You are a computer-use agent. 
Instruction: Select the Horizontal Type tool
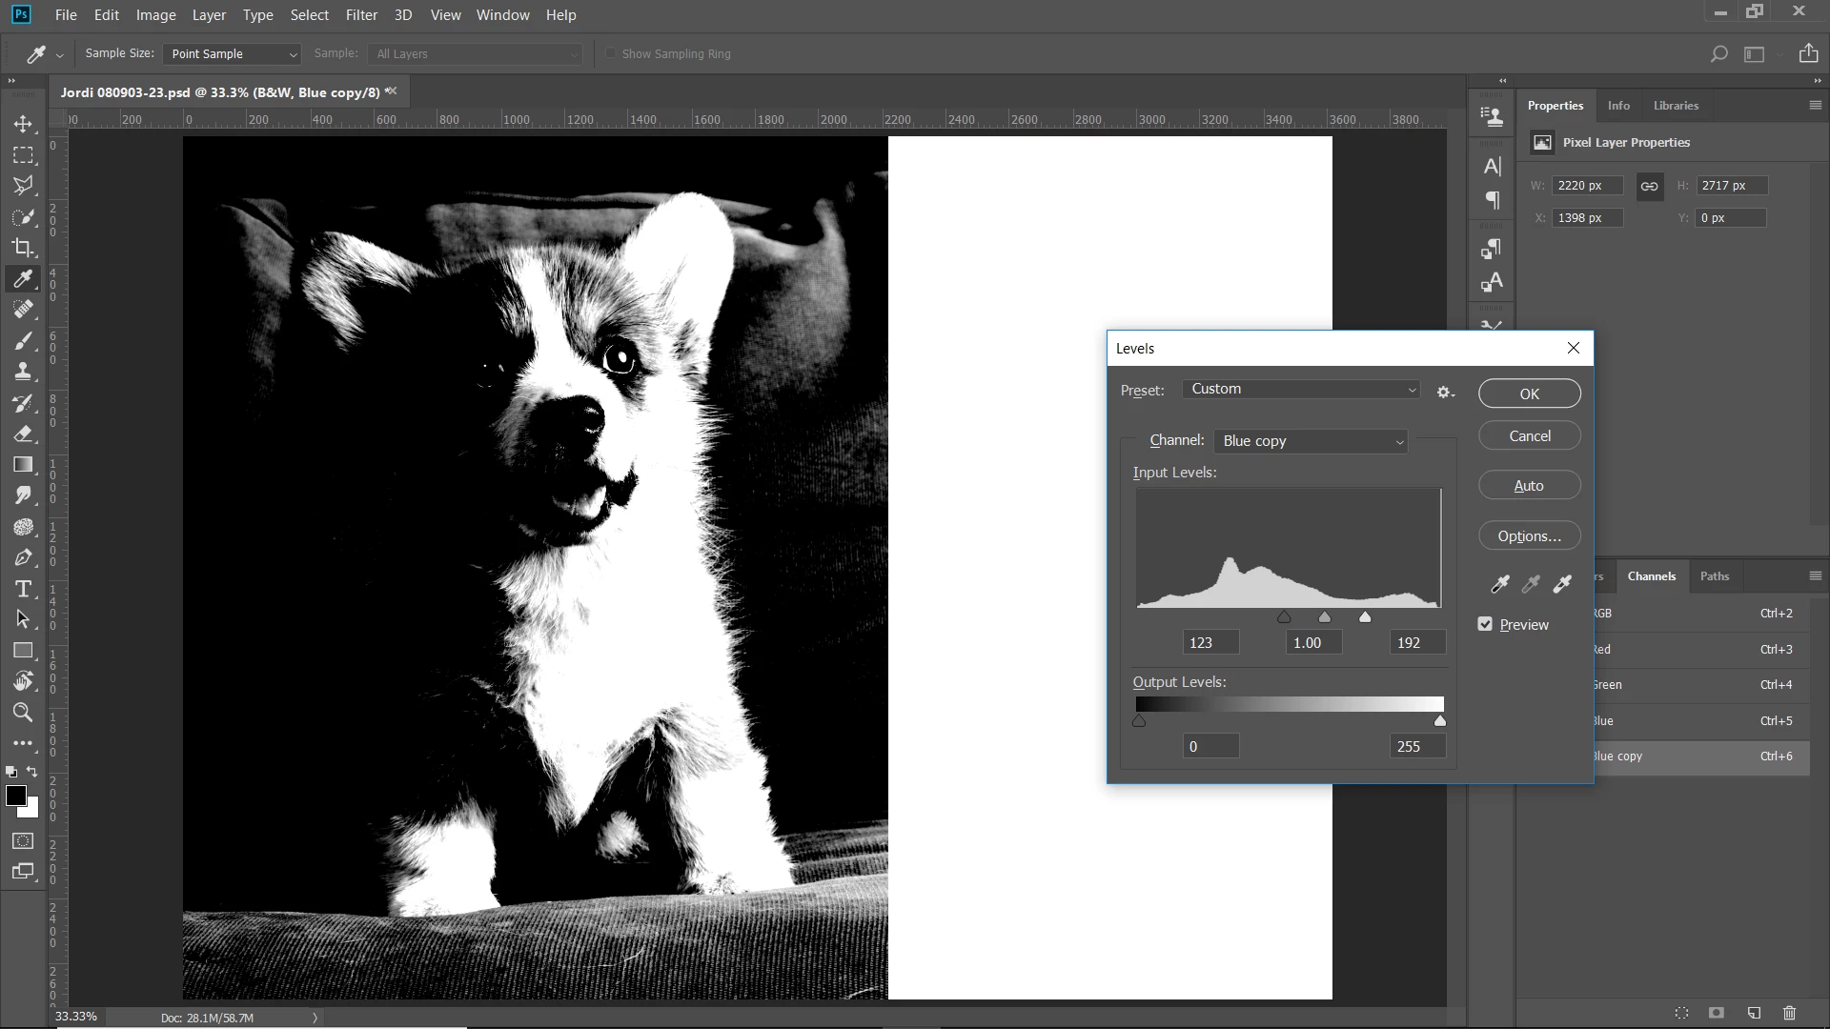tap(23, 589)
